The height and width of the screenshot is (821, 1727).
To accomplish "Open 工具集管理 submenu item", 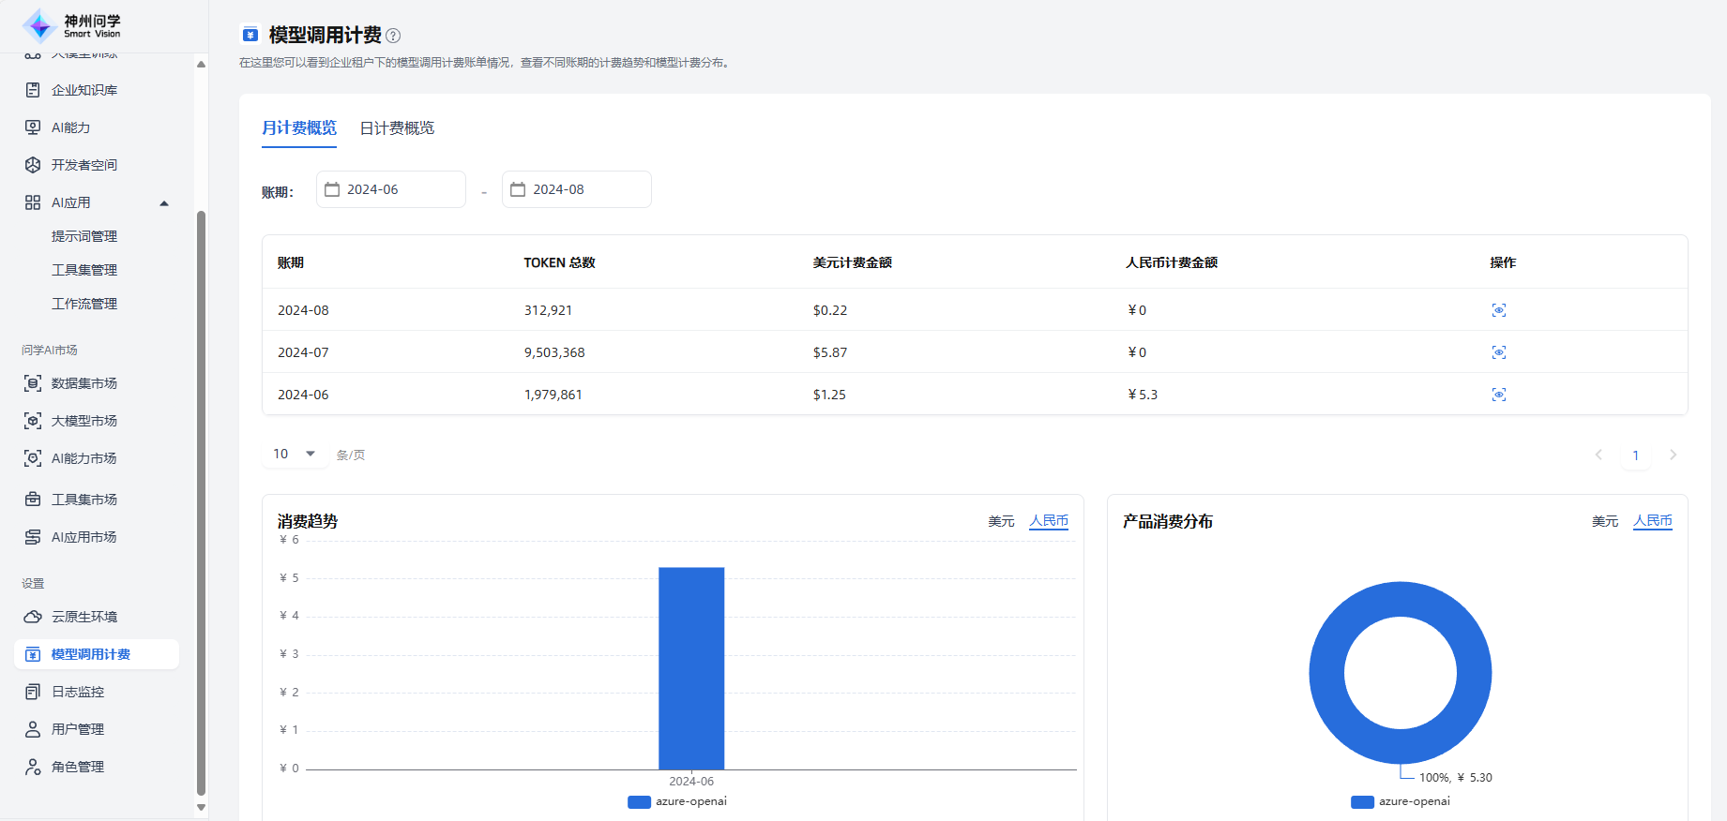I will [x=84, y=270].
